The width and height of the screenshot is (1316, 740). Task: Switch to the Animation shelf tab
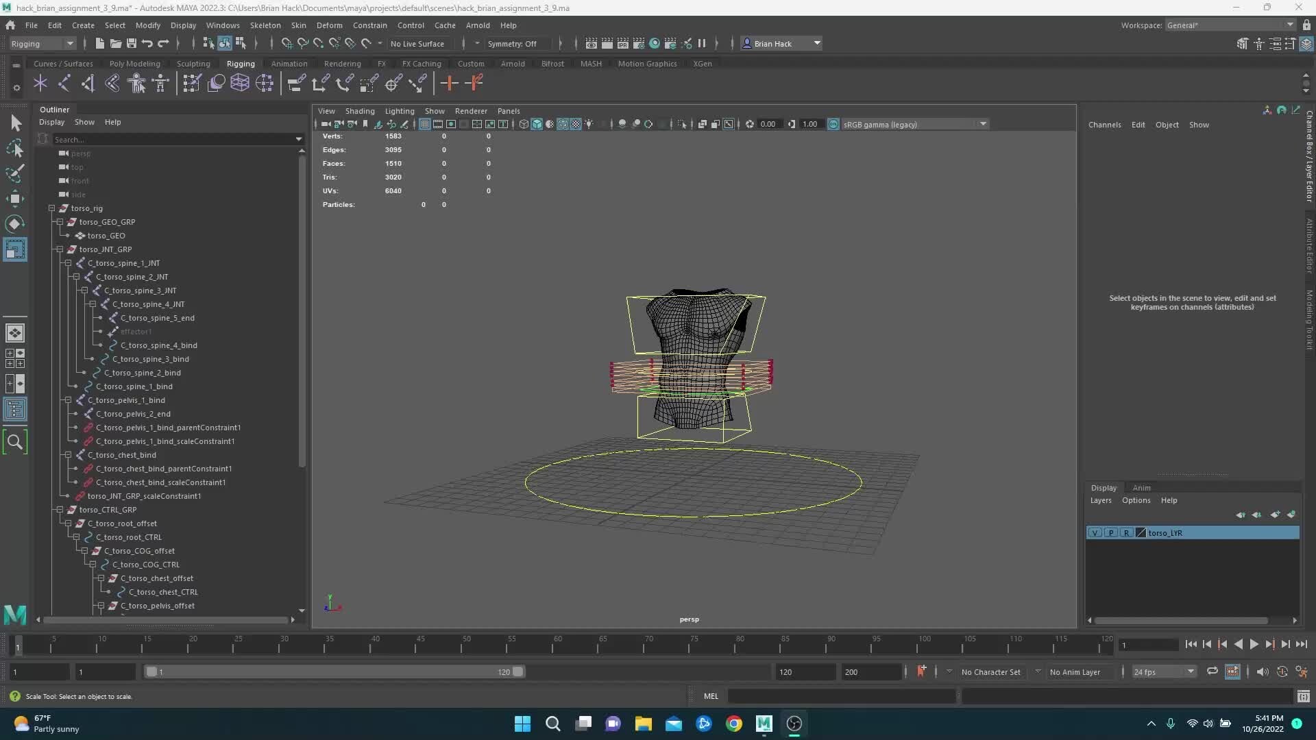click(289, 64)
